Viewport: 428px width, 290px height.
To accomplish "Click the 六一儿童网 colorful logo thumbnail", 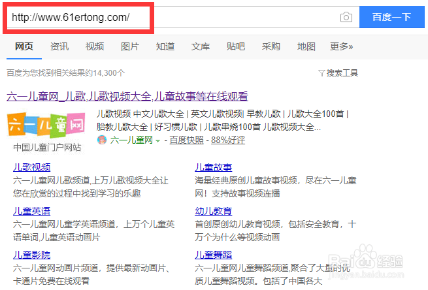I will [x=46, y=125].
